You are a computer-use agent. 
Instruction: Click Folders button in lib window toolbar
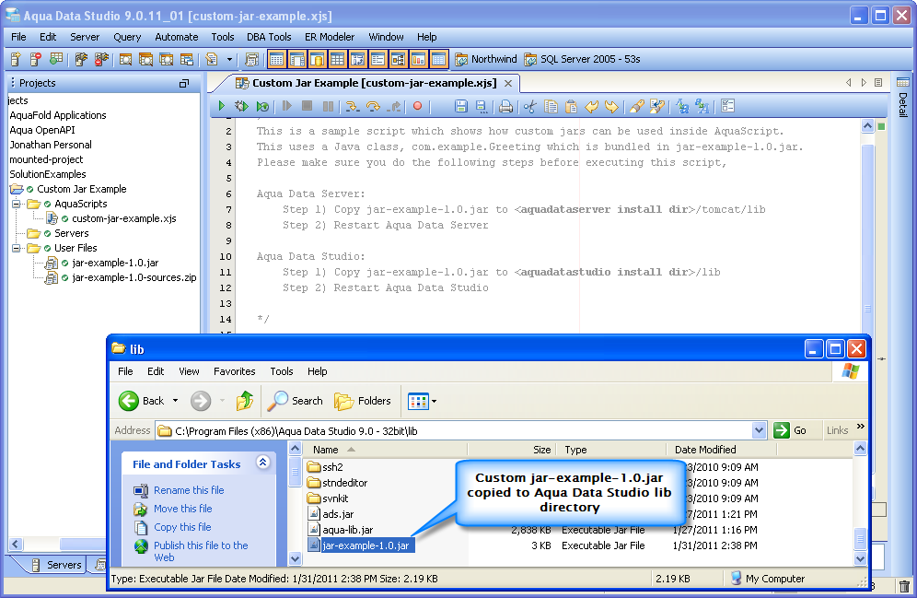click(x=363, y=401)
